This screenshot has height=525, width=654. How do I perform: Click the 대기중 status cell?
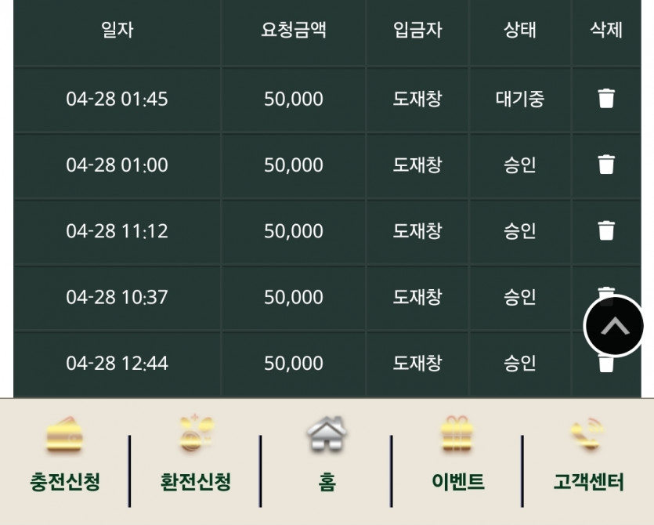click(x=520, y=99)
